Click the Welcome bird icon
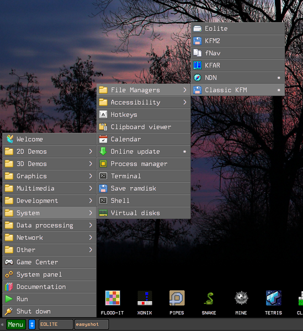Screen dimensions: 303x331 coord(9,139)
